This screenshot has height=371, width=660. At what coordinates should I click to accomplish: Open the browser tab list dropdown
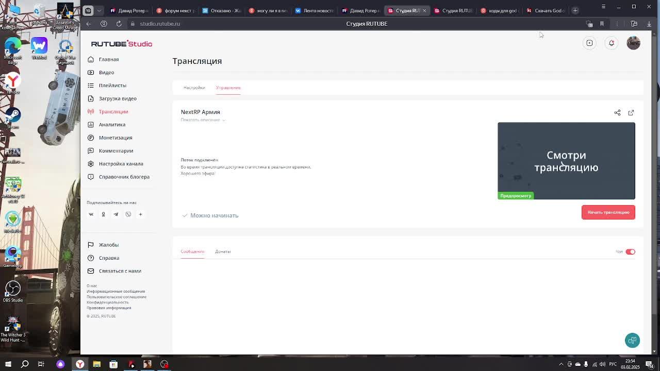[99, 10]
